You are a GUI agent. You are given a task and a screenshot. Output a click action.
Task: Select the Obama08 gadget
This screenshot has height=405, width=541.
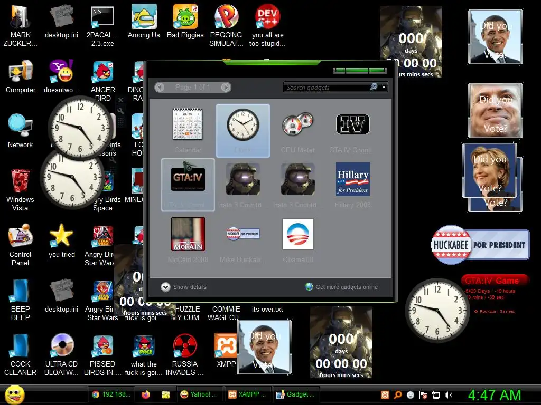tap(297, 240)
